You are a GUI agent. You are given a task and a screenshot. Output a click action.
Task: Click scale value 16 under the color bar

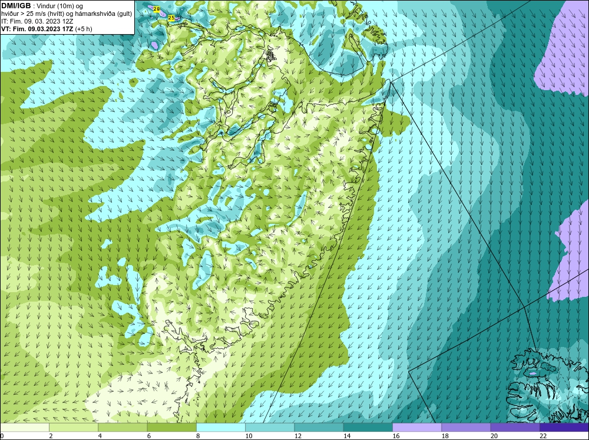[x=396, y=436]
